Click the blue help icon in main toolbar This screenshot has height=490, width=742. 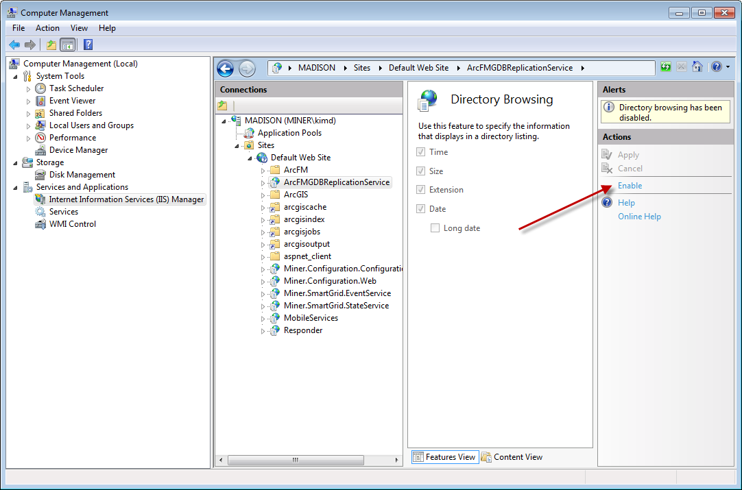pyautogui.click(x=88, y=45)
